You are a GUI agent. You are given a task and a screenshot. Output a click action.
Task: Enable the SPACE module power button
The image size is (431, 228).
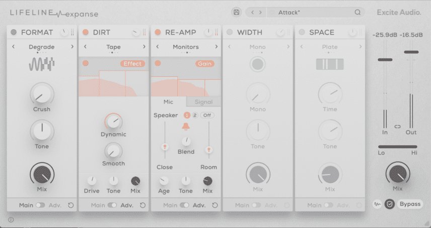pyautogui.click(x=302, y=32)
